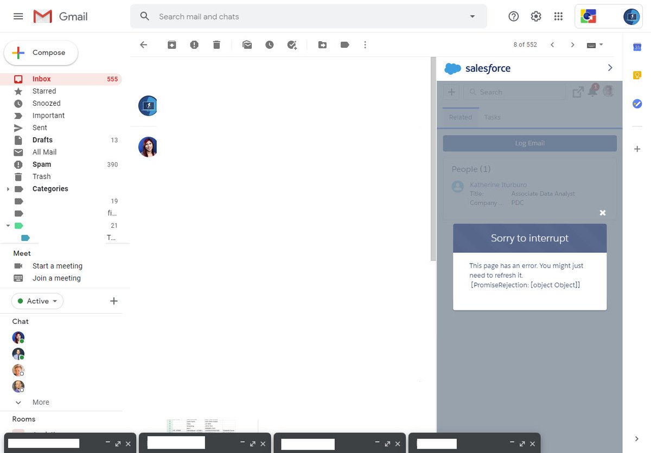The image size is (651, 453).
Task: Report this message as spam
Action: (194, 44)
